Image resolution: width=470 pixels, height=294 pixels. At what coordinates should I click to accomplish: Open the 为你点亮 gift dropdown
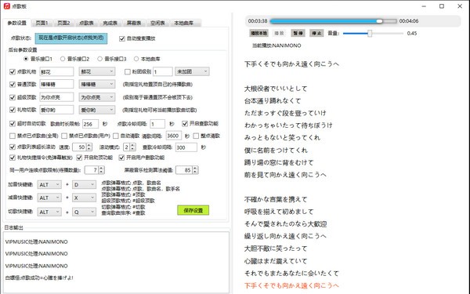click(x=97, y=97)
